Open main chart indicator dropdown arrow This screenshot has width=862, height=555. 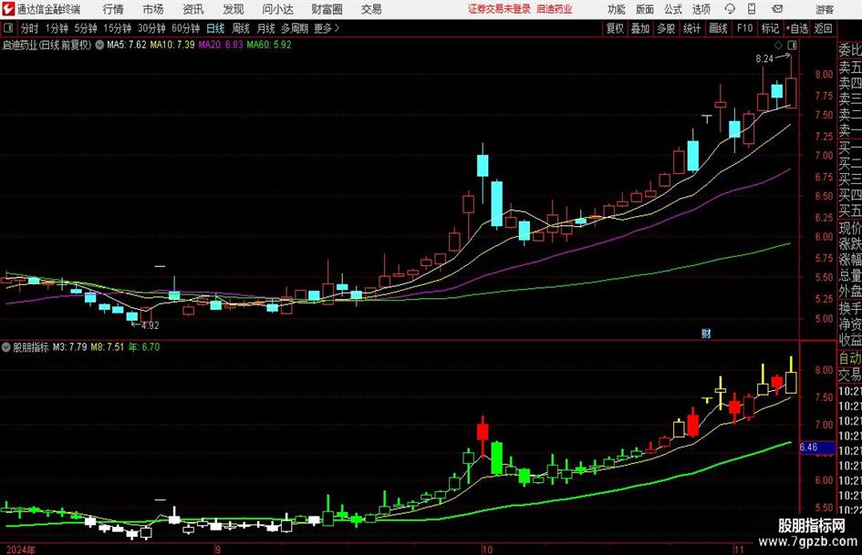pyautogui.click(x=99, y=45)
